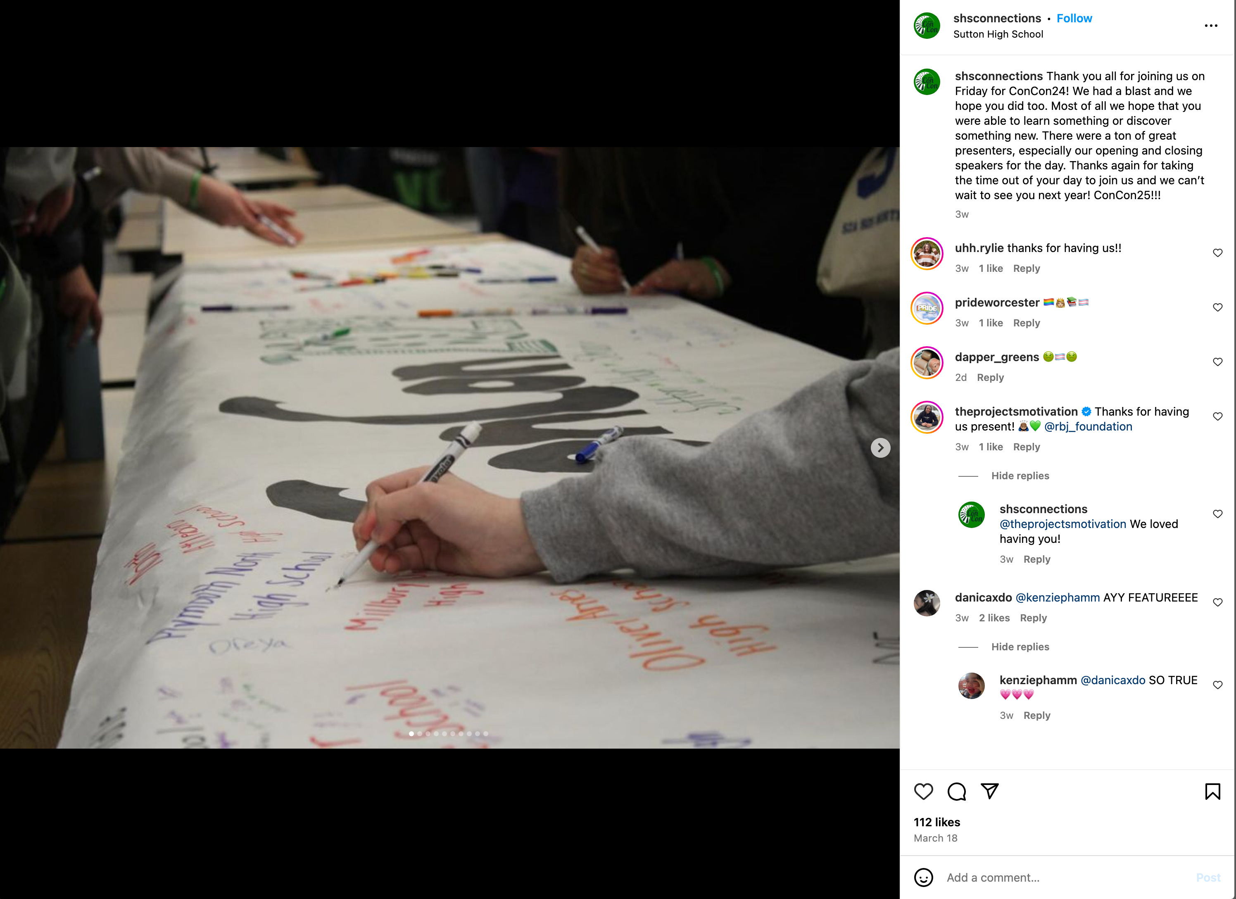Share post via paper plane icon
Image resolution: width=1236 pixels, height=899 pixels.
(990, 791)
